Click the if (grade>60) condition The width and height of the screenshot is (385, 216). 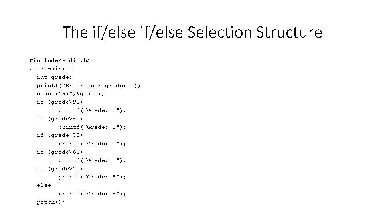[59, 152]
